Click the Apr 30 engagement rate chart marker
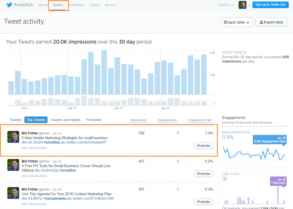Viewport: 293px width, 209px height. coord(269,139)
